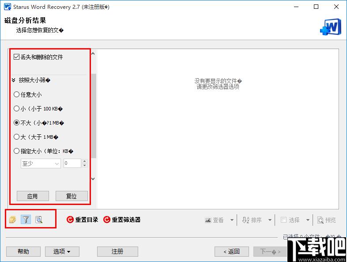The image size is (347, 262).
Task: Click the red 重置筛选器 reset icon
Action: tap(107, 220)
